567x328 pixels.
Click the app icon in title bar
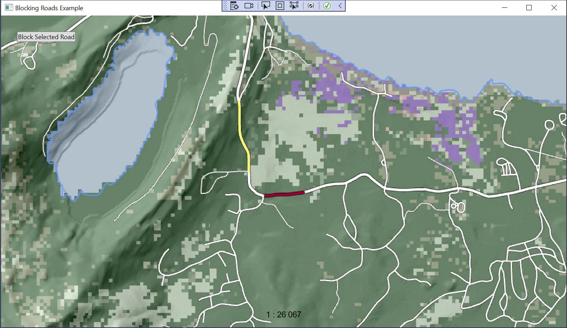tap(8, 8)
